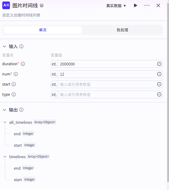Switch to the 单次 tab
169x190 pixels.
(x=43, y=30)
